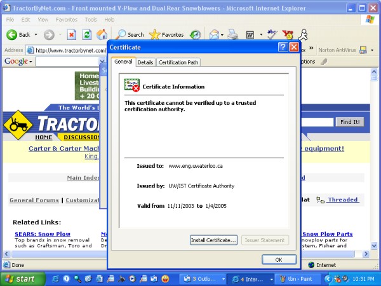Viewport: 381px width, 286px height.
Task: Click the horizontal scrollbar right arrow
Action: click(366, 254)
